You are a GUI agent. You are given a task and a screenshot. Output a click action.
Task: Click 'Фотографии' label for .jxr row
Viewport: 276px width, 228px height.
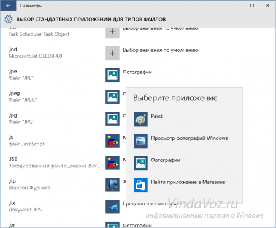(x=137, y=226)
